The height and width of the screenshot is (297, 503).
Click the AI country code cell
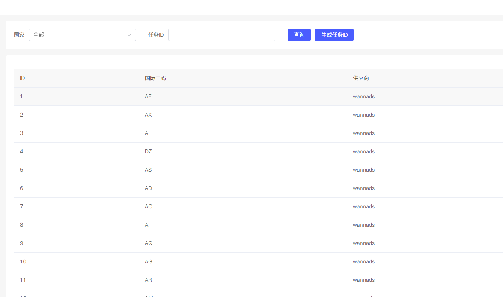(147, 225)
